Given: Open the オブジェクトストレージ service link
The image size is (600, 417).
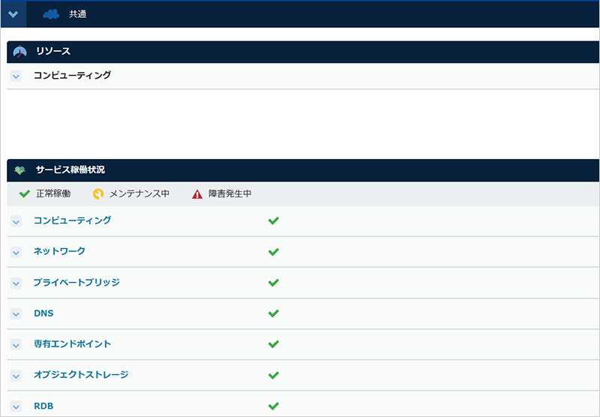Looking at the screenshot, I should 81,374.
